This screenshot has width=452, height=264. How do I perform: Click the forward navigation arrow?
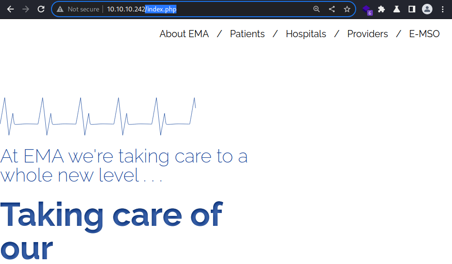coord(26,9)
